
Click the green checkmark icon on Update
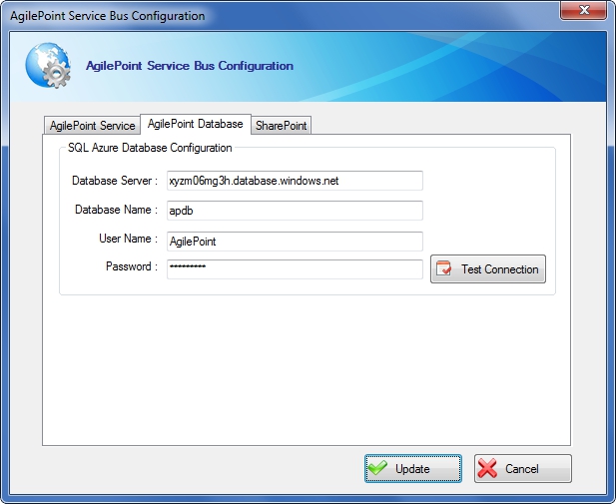coord(377,468)
